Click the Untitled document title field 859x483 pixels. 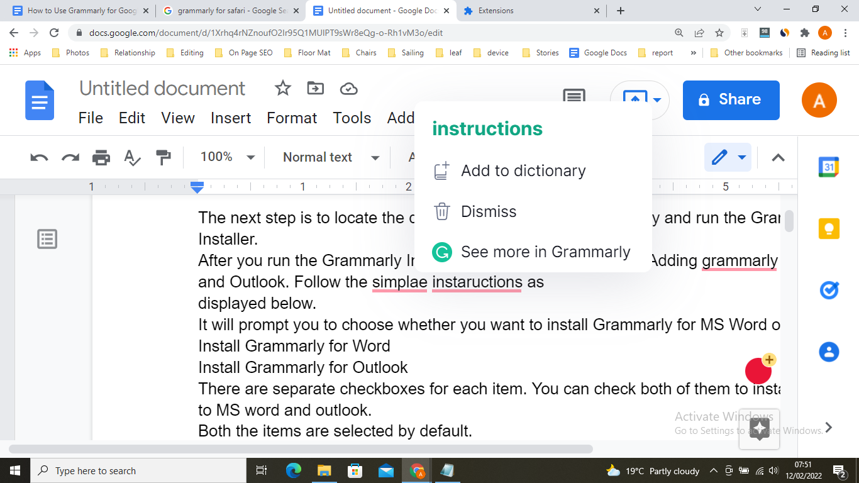[162, 88]
